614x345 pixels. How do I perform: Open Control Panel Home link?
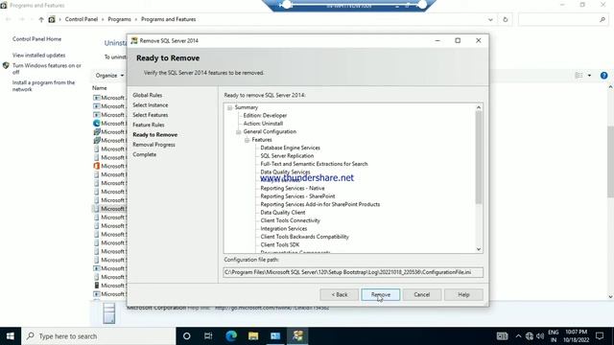[36, 39]
